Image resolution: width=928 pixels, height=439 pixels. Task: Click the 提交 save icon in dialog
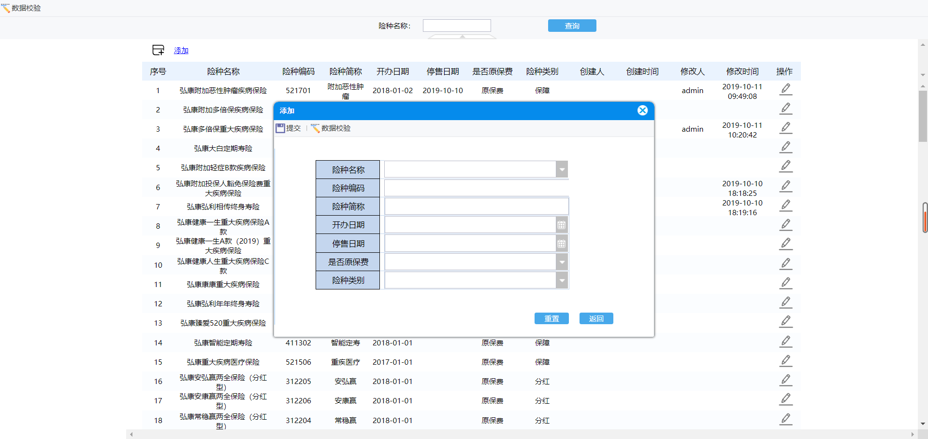[281, 128]
